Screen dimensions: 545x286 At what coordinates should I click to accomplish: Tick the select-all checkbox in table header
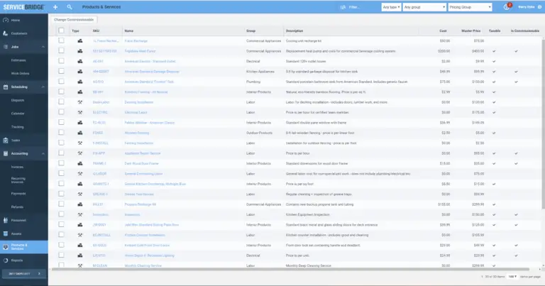point(61,31)
